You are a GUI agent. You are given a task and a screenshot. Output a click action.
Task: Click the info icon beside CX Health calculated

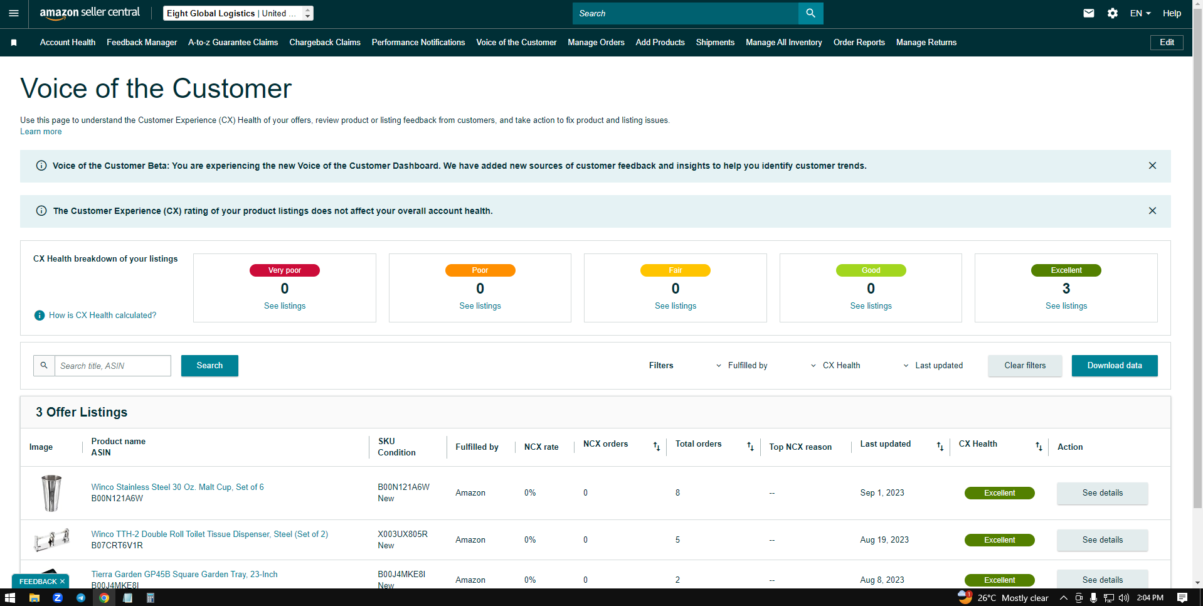tap(40, 316)
